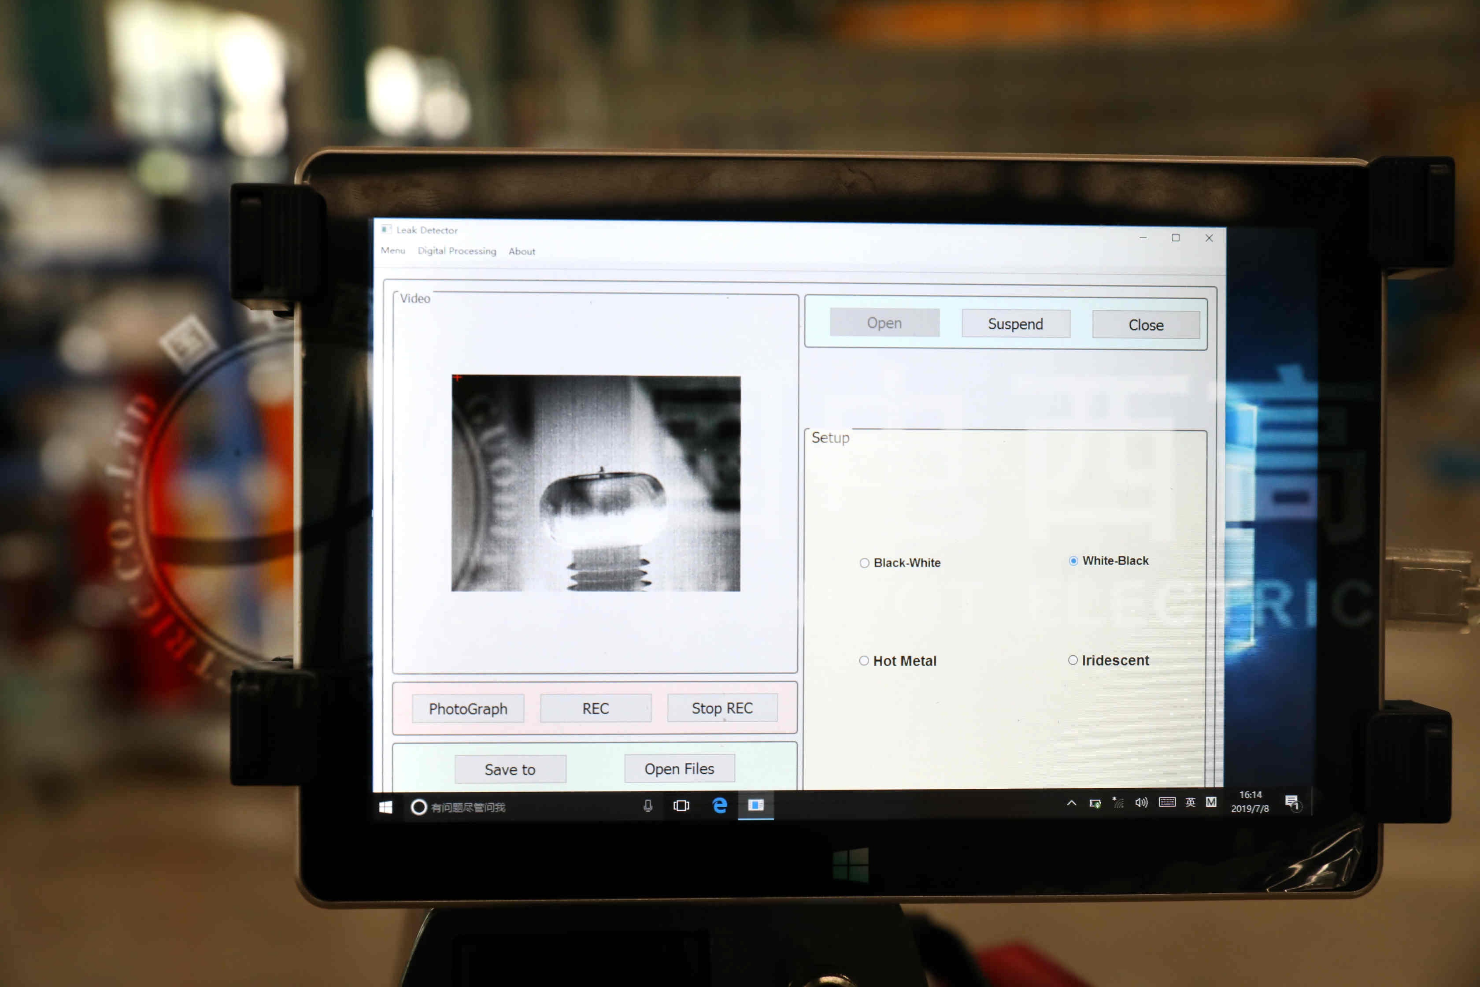
Task: Click the Windows Start button
Action: pos(386,807)
